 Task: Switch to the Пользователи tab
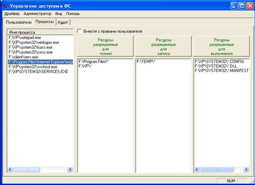pos(19,22)
